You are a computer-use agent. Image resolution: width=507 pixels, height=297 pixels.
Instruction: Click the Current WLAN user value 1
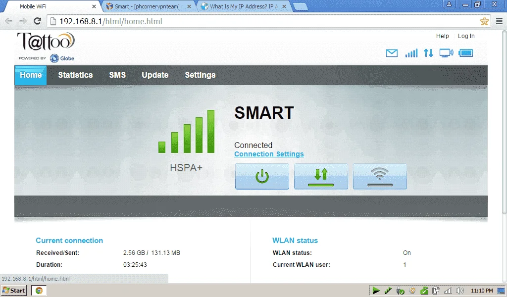pyautogui.click(x=405, y=265)
